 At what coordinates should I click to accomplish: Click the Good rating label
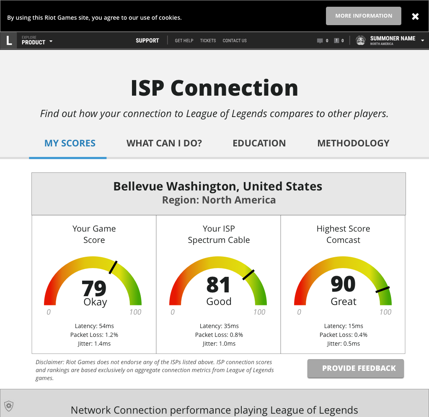(219, 301)
